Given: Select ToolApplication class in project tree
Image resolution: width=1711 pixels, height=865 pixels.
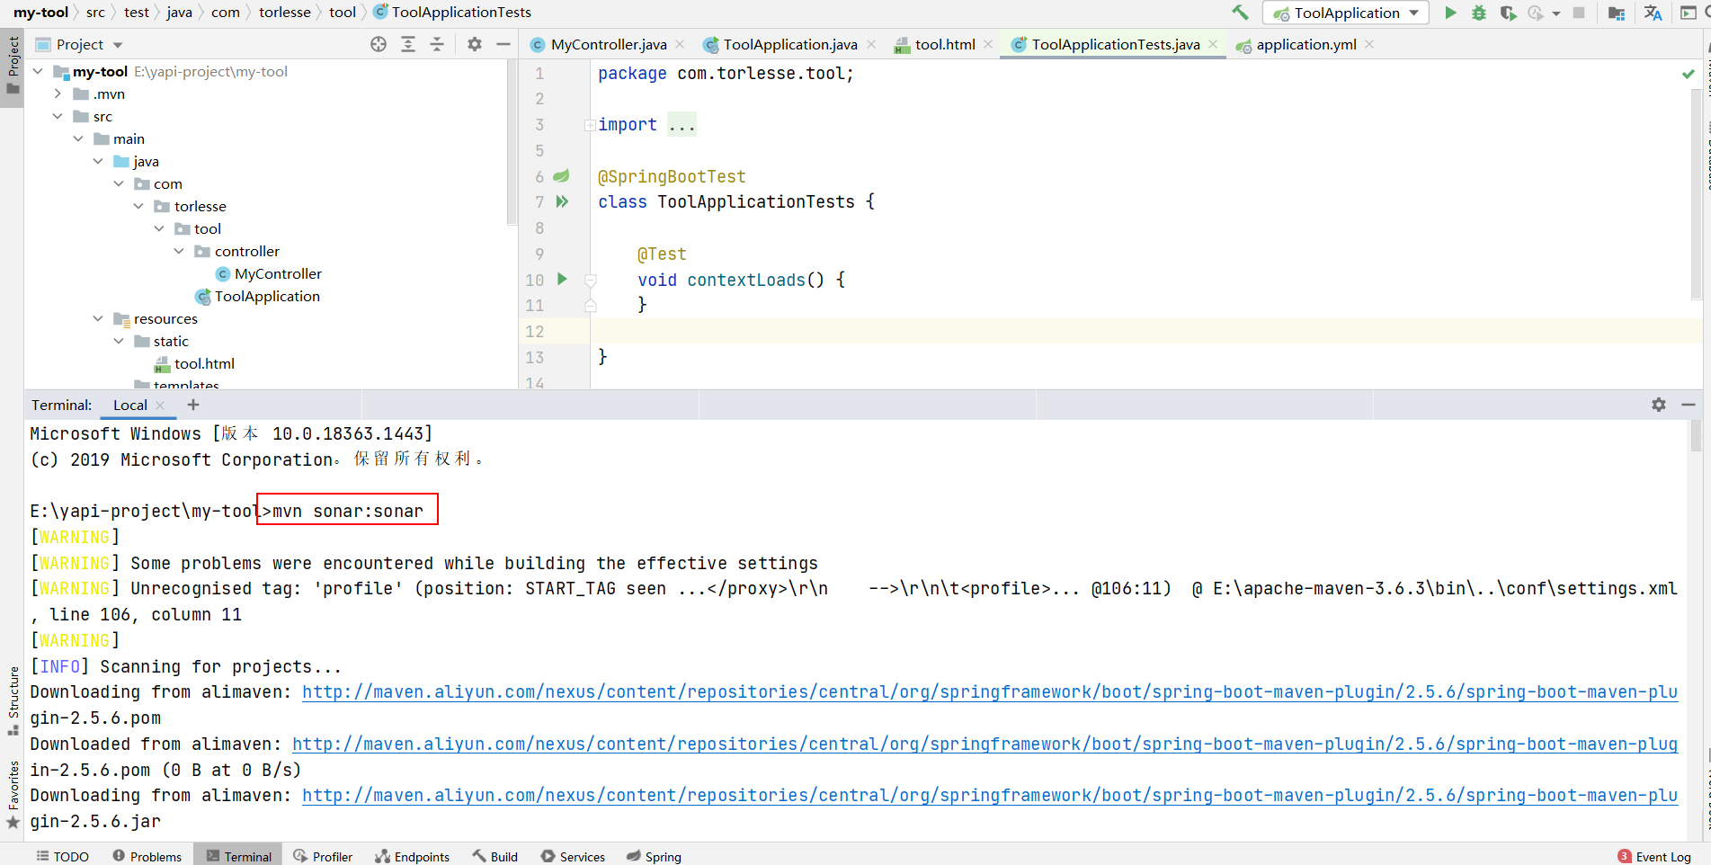Looking at the screenshot, I should [267, 296].
